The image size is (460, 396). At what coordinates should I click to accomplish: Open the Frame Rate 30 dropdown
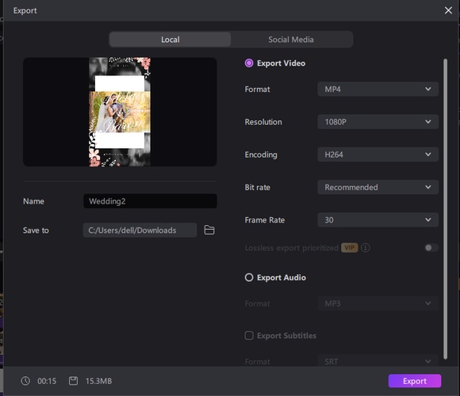[378, 220]
